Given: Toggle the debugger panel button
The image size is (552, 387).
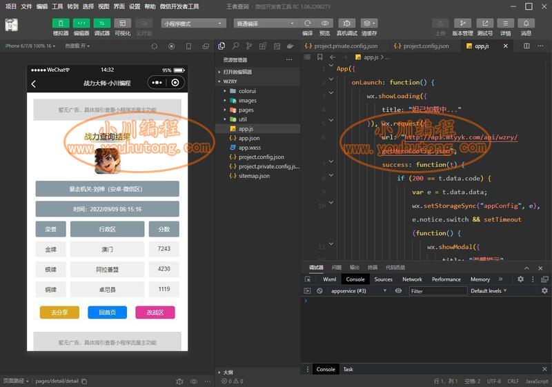Looking at the screenshot, I should 102,23.
